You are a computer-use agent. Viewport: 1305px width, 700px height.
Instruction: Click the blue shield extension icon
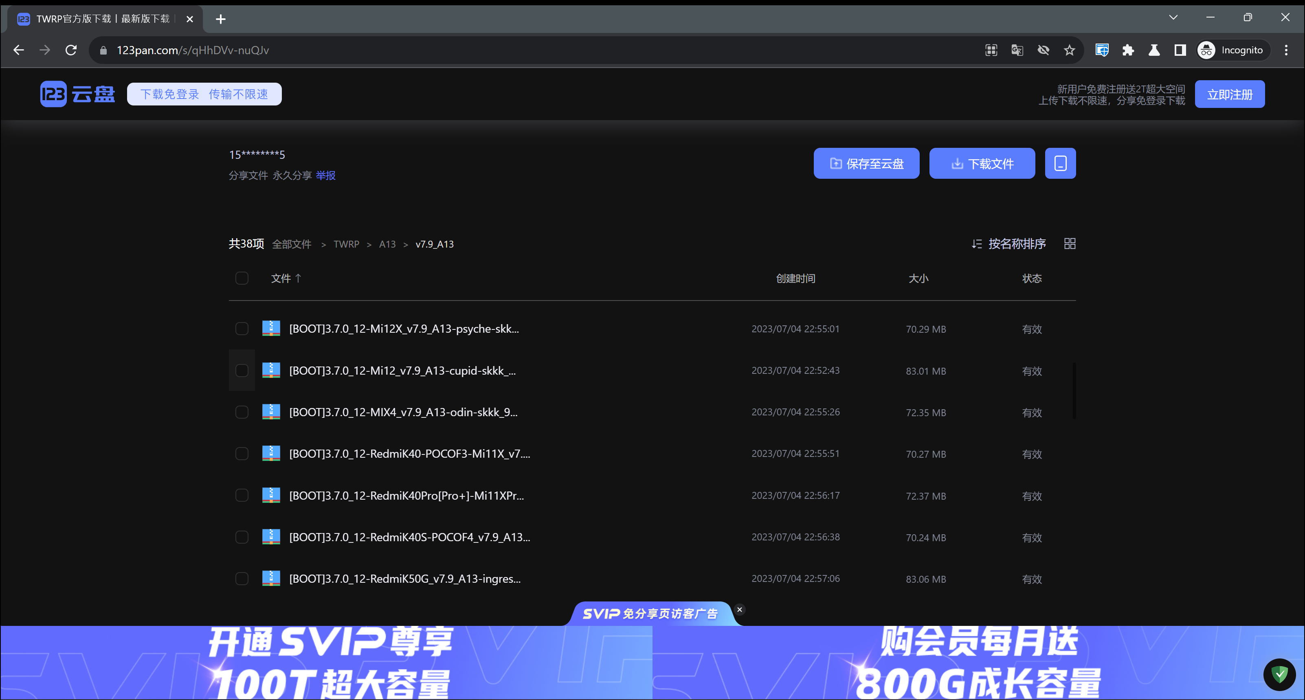1102,50
